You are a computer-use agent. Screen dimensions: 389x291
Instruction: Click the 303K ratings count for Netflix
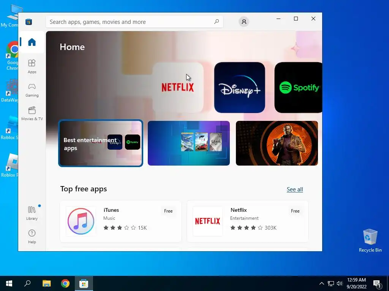(270, 228)
